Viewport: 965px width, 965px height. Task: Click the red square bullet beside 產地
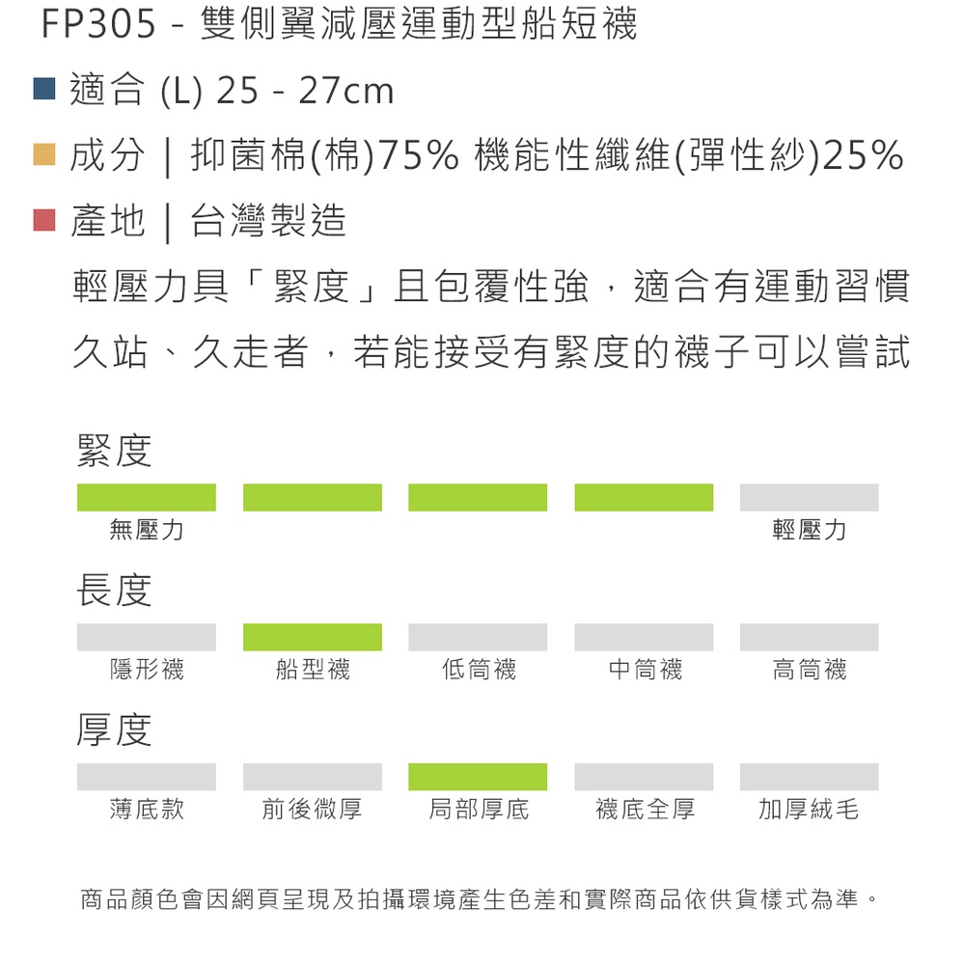pos(43,220)
